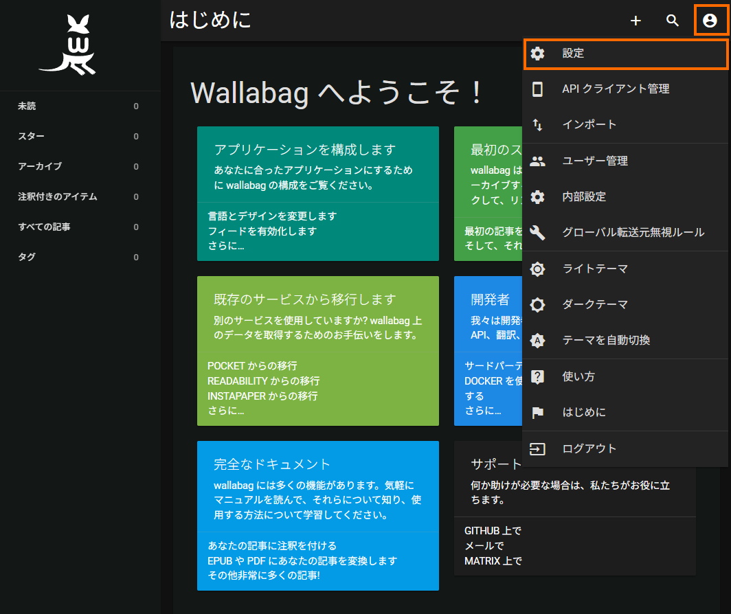Image resolution: width=731 pixels, height=614 pixels.
Task: Enable テーマを自動切換 option
Action: click(x=626, y=341)
